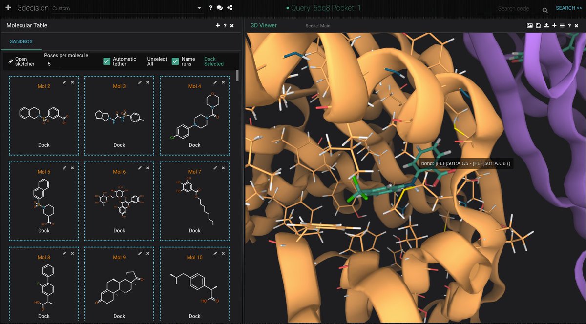Toggle the Automatic tether checkbox
The width and height of the screenshot is (586, 324).
(107, 61)
